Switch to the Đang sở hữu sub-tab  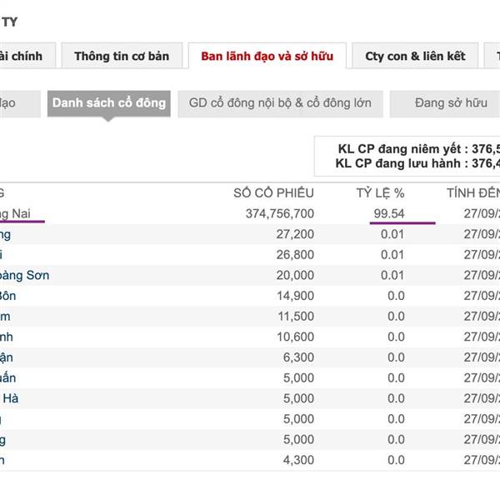[450, 103]
